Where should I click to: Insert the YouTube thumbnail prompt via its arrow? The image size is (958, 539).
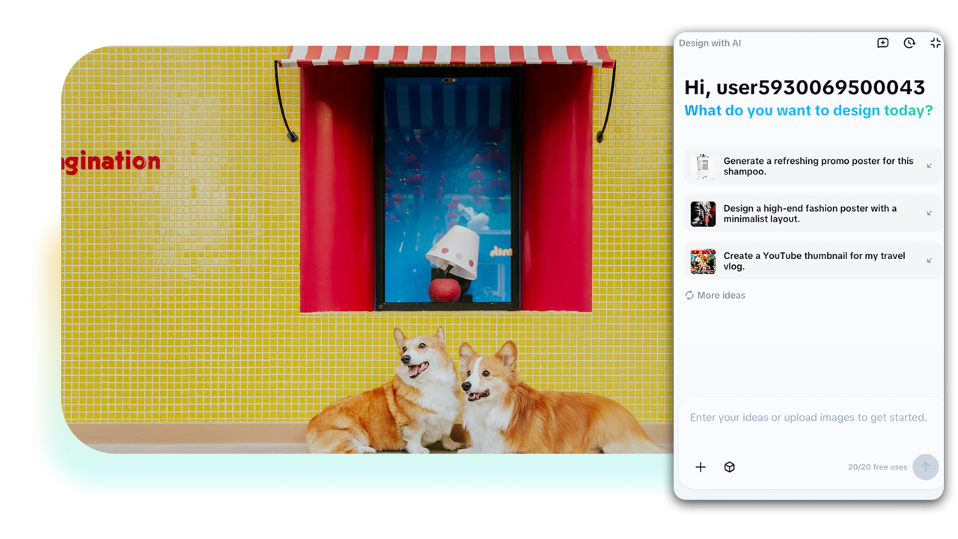pos(930,261)
